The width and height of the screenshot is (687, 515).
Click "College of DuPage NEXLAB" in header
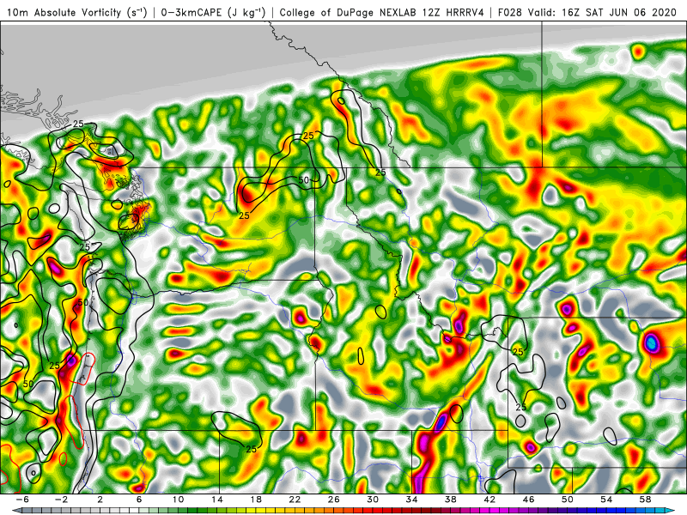(x=350, y=12)
